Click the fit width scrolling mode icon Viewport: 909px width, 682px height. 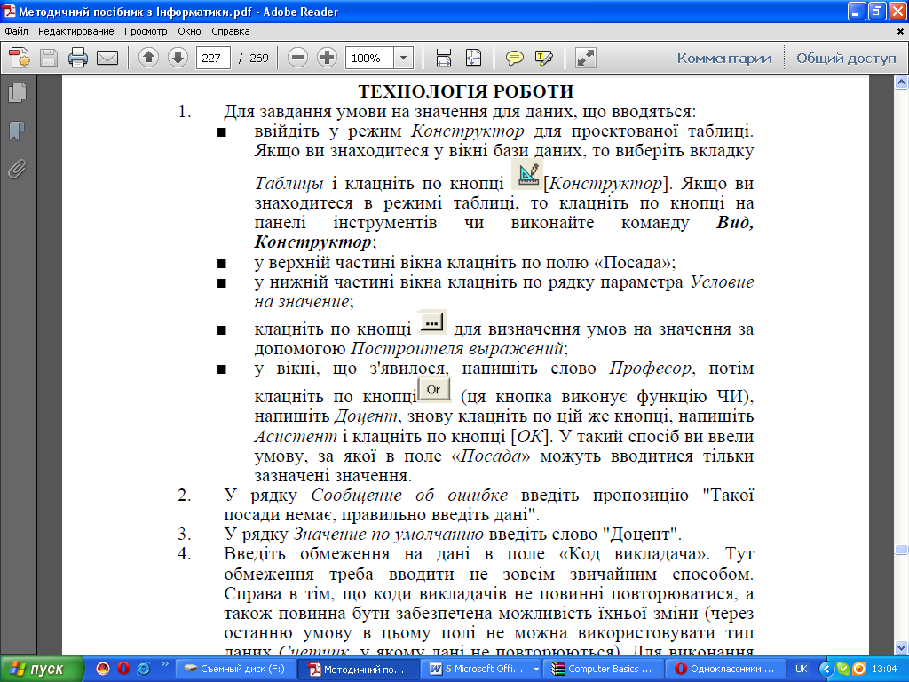pyautogui.click(x=444, y=58)
